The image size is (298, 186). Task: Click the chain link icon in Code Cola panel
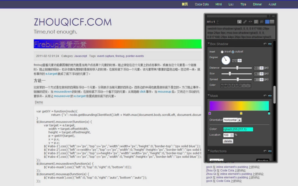245,22
